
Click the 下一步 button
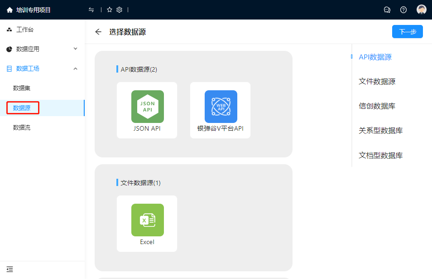click(407, 32)
